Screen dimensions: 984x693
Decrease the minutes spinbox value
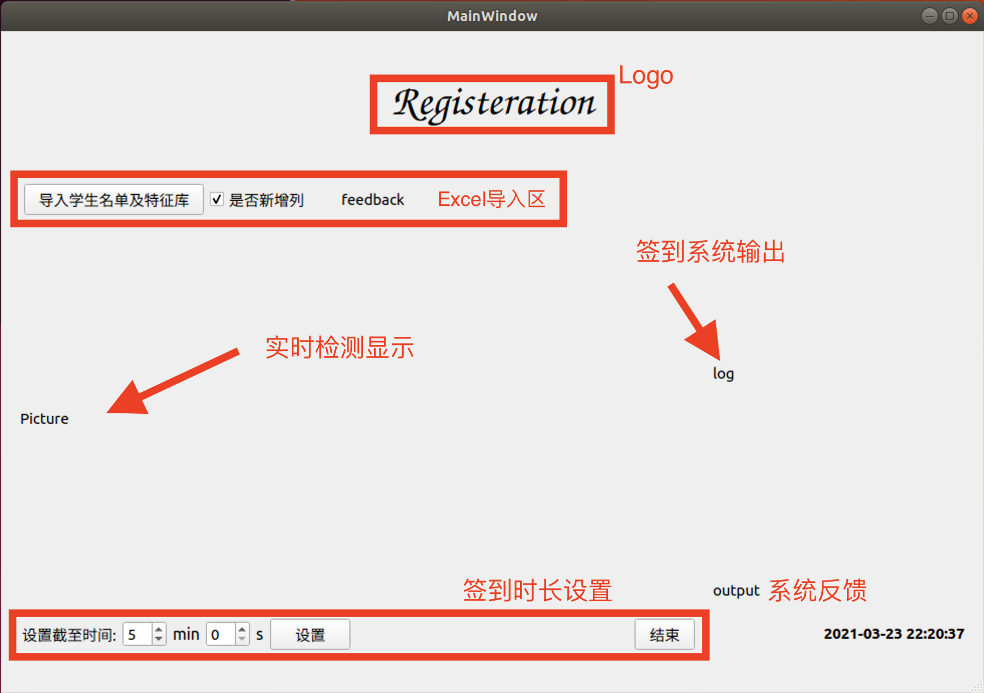click(159, 639)
